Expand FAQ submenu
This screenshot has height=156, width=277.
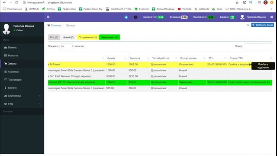(22, 104)
